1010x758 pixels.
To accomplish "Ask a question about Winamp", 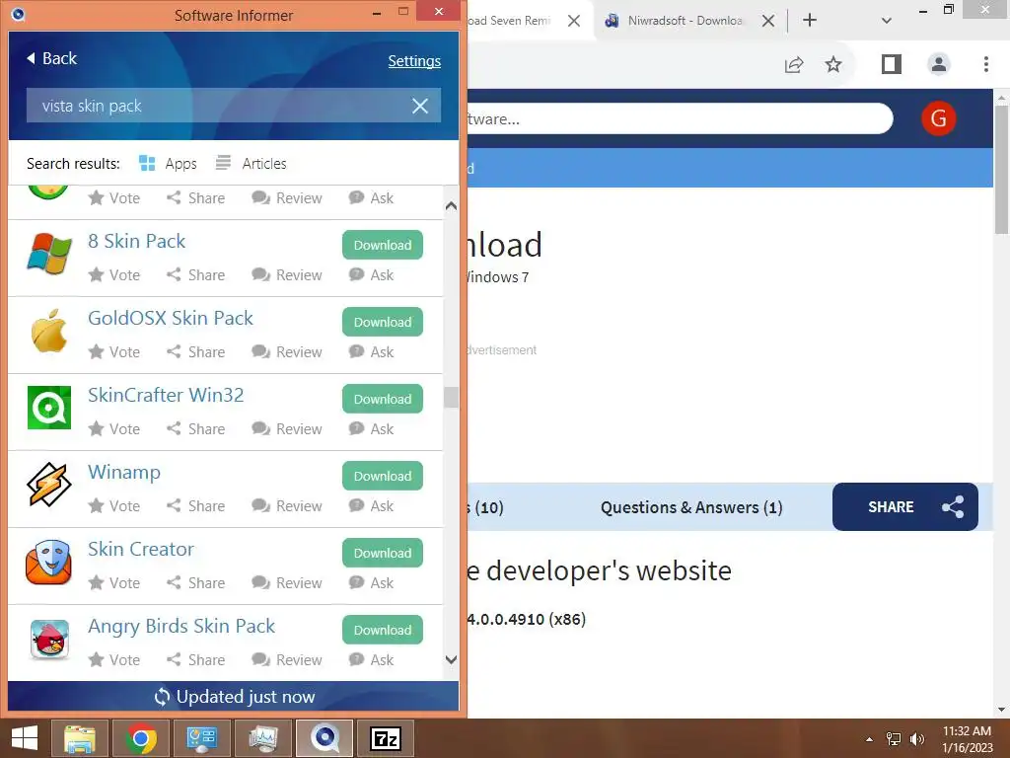I will point(371,506).
